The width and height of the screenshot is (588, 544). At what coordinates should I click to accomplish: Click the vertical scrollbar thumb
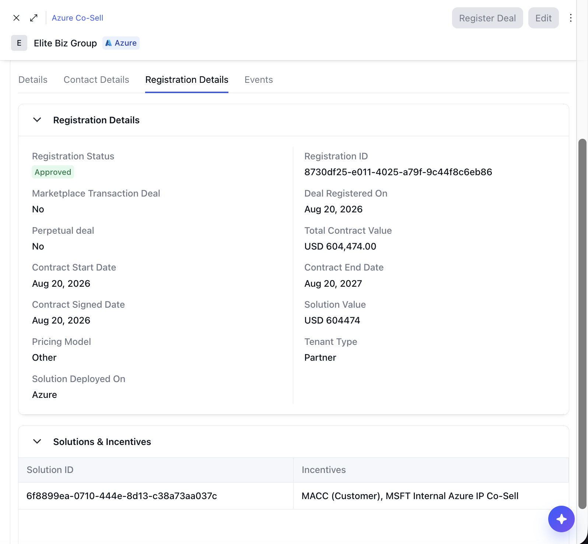(x=582, y=324)
